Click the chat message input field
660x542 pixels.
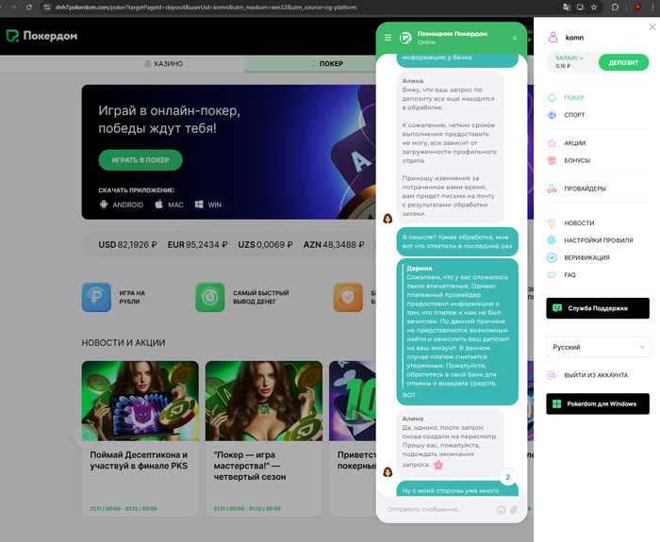click(437, 509)
